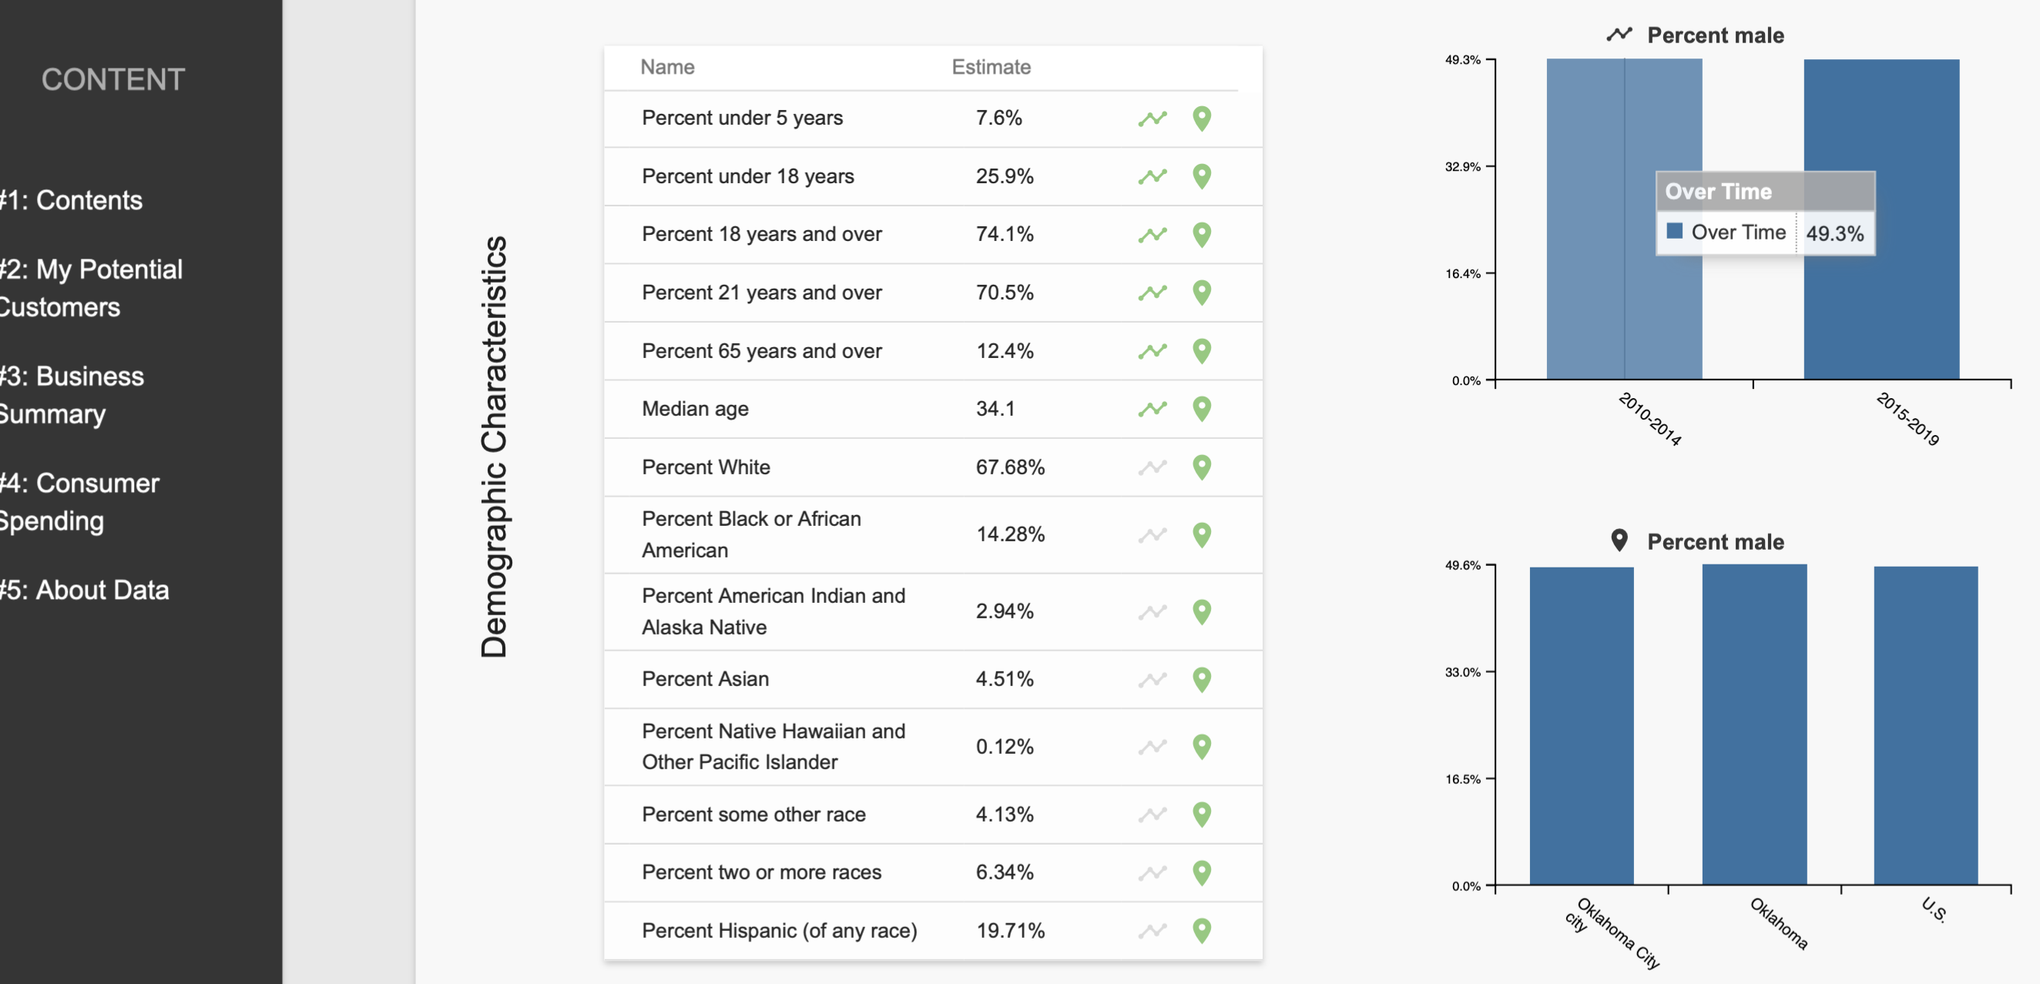Show trend chart for Median age
Viewport: 2040px width, 984px height.
click(x=1153, y=410)
